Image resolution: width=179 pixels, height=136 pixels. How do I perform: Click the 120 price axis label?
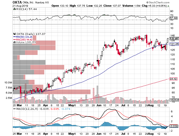[x=173, y=55]
